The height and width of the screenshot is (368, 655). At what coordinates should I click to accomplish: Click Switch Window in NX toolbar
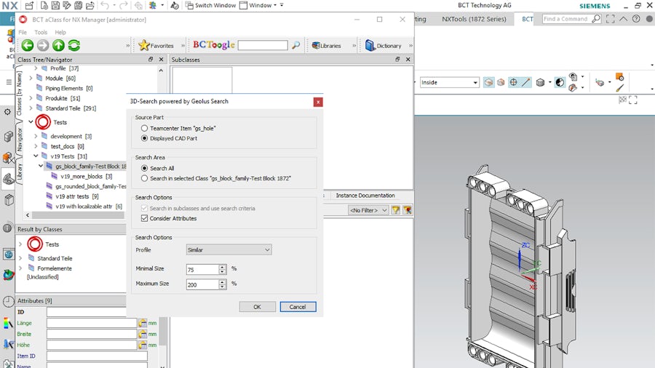tap(210, 5)
